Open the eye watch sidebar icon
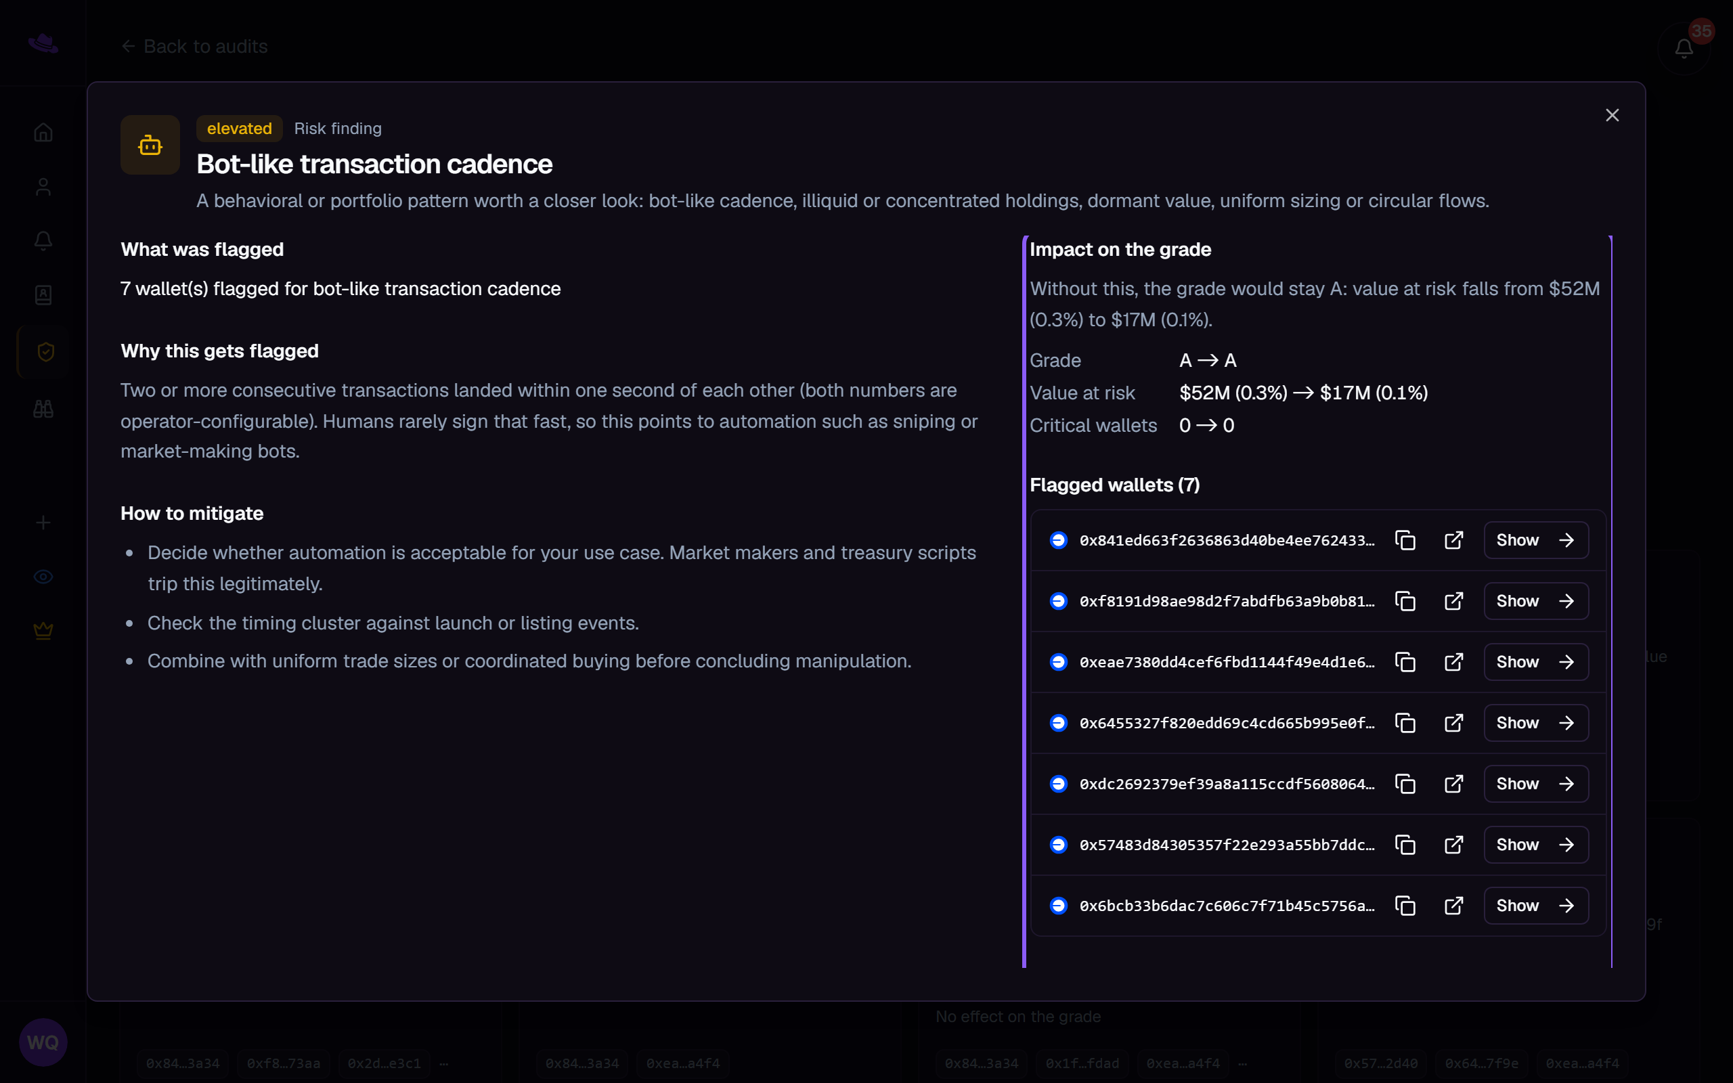Image resolution: width=1733 pixels, height=1083 pixels. coord(43,577)
